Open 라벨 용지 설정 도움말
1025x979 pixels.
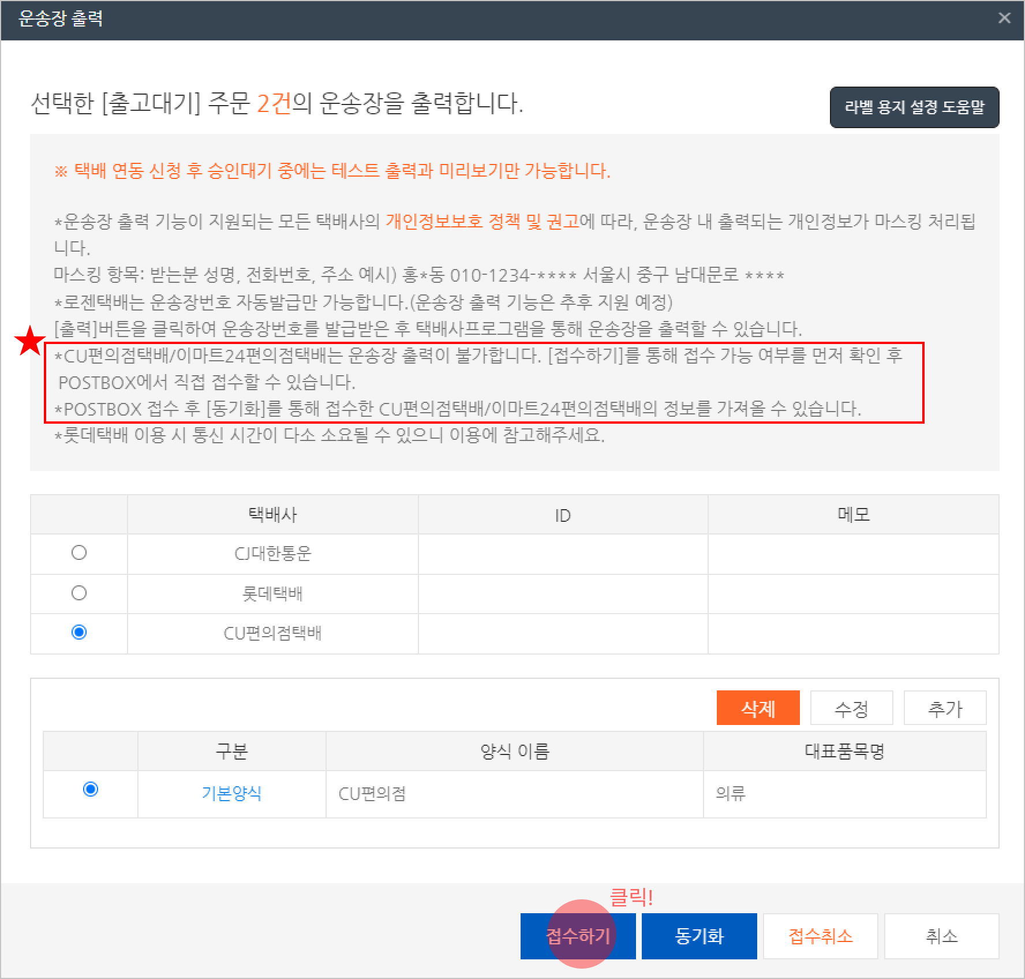[914, 107]
